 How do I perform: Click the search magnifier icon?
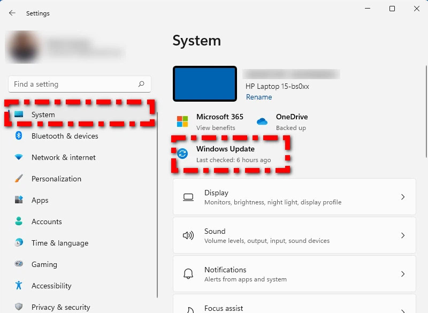click(x=141, y=84)
